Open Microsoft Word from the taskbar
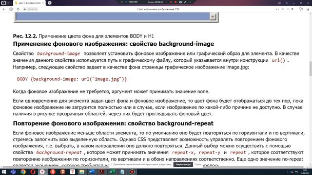 pyautogui.click(x=92, y=172)
